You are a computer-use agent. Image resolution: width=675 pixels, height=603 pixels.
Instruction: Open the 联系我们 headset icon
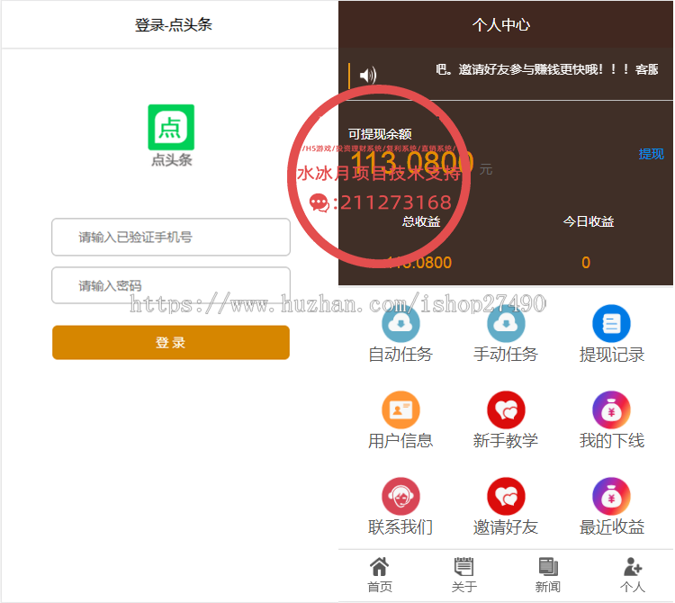400,496
